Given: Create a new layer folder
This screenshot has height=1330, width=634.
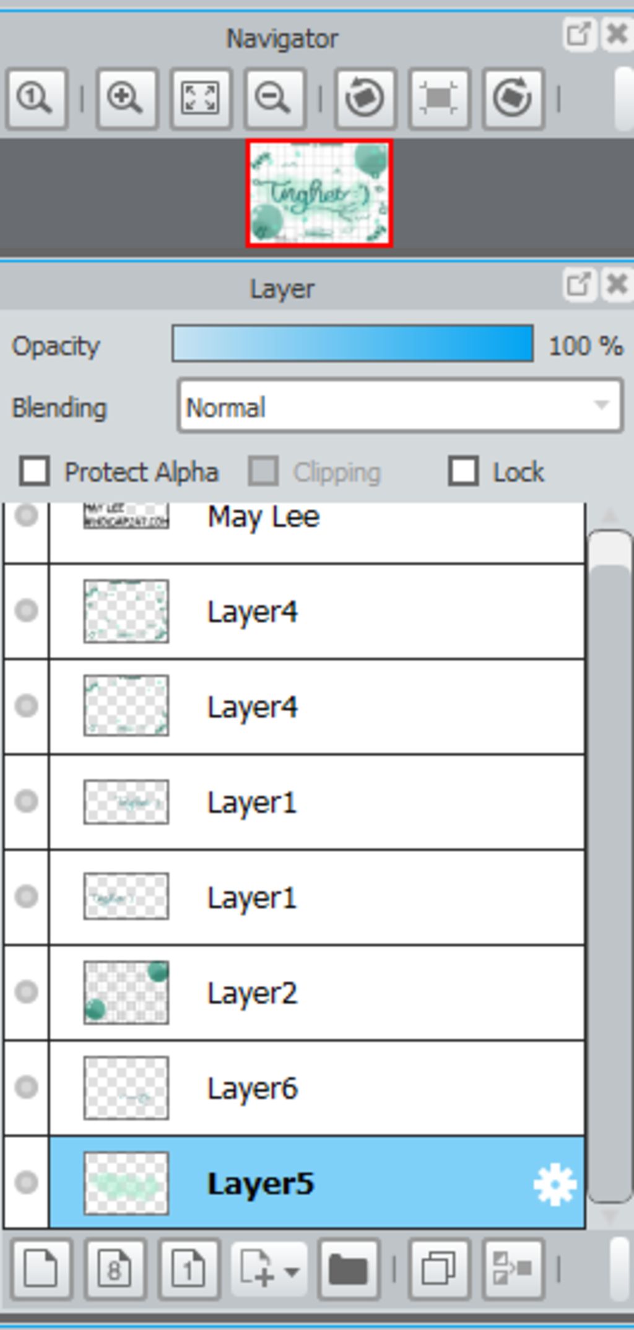Looking at the screenshot, I should (349, 1268).
